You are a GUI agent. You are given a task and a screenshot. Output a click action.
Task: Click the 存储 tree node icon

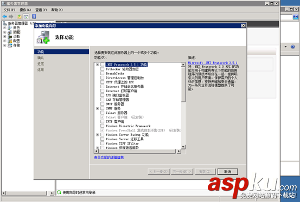click(x=10, y=45)
